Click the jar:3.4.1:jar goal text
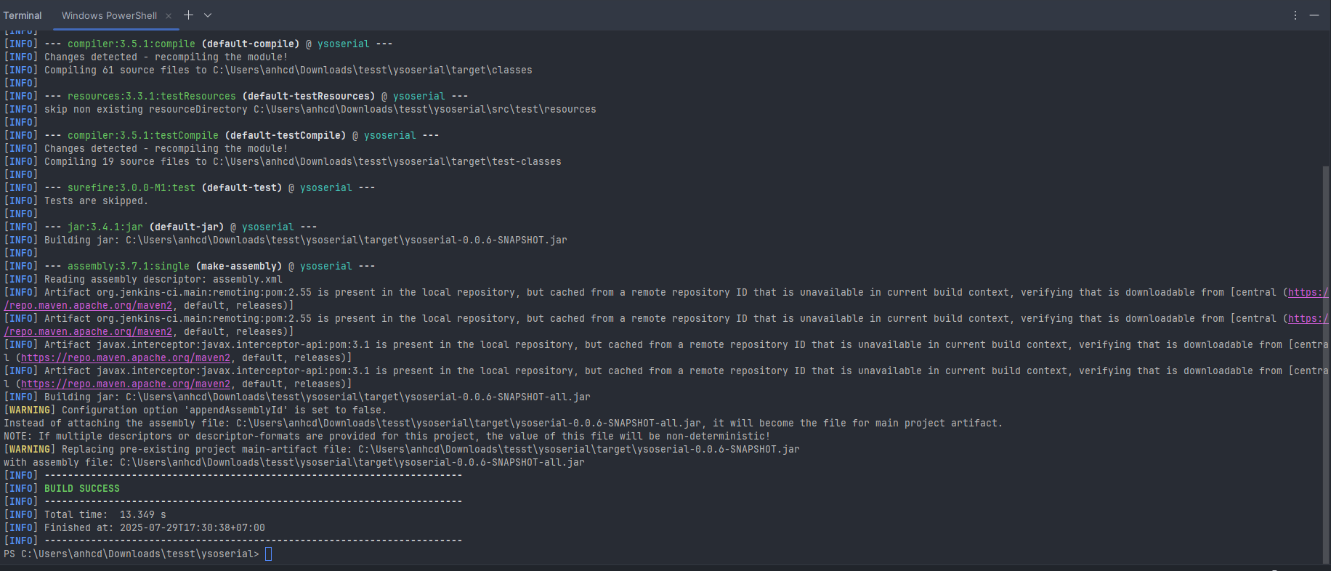 click(105, 227)
